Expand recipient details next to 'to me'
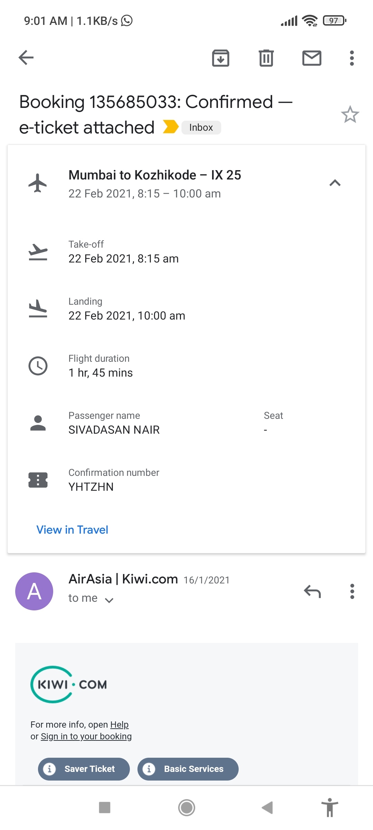The image size is (373, 830). (x=109, y=600)
